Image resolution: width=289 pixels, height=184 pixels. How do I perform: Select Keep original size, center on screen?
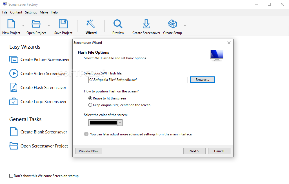[x=90, y=105]
